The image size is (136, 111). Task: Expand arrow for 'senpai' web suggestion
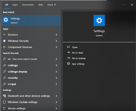point(56,84)
